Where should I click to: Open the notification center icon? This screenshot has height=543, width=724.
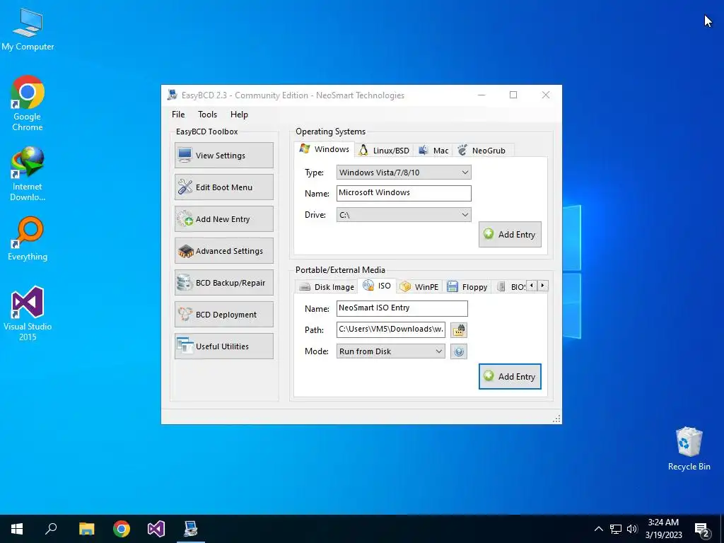point(702,530)
